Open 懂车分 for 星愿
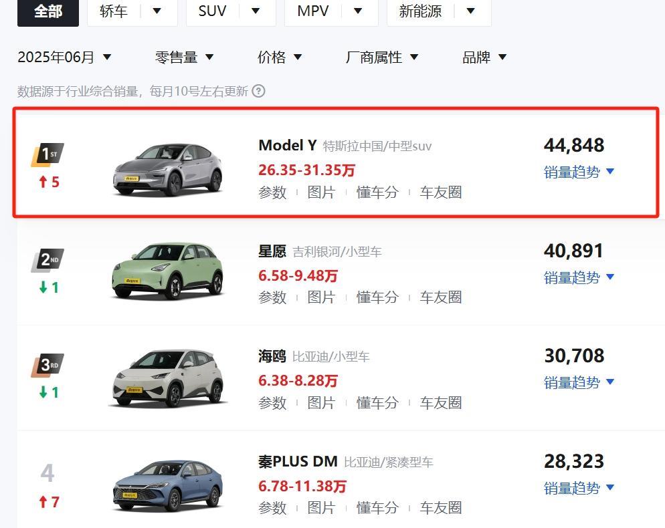The image size is (665, 528). (377, 297)
